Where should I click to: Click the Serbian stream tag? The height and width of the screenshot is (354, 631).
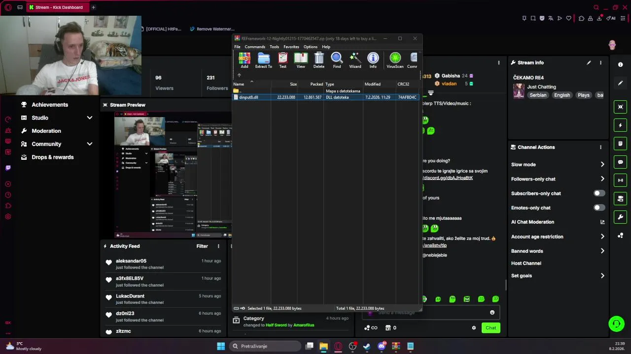click(x=538, y=95)
